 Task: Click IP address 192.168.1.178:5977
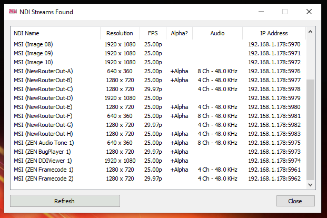point(274,80)
